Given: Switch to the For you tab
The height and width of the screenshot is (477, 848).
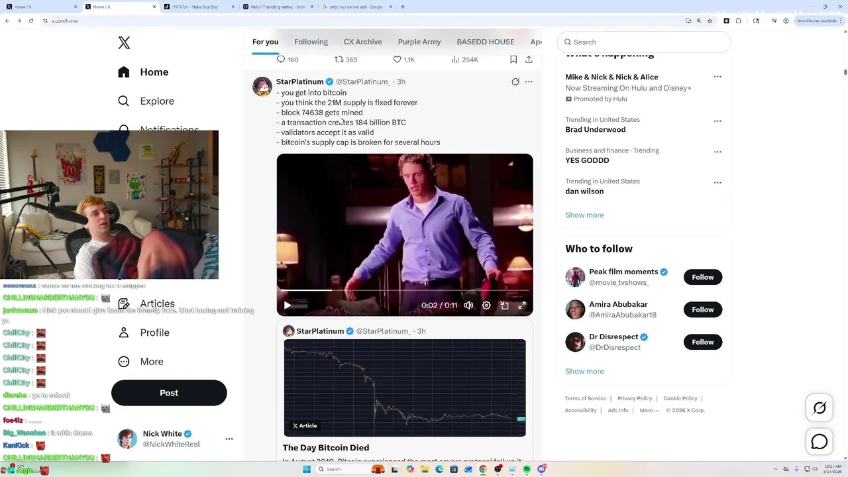Looking at the screenshot, I should (x=265, y=42).
